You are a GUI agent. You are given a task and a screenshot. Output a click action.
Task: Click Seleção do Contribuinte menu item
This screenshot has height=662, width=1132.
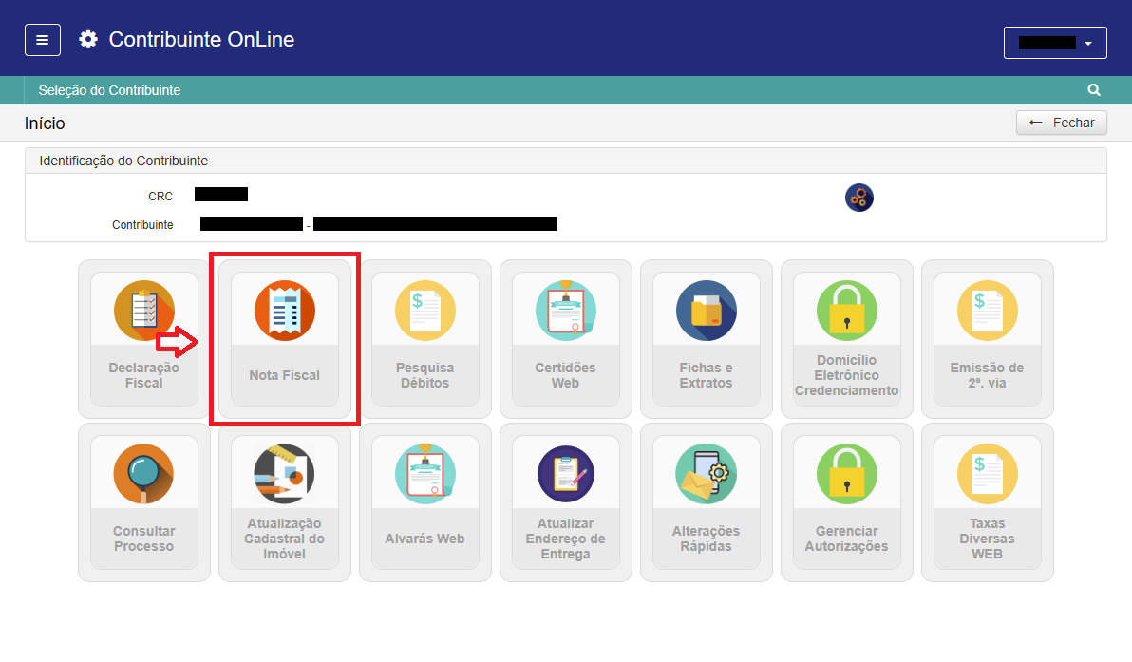[109, 90]
